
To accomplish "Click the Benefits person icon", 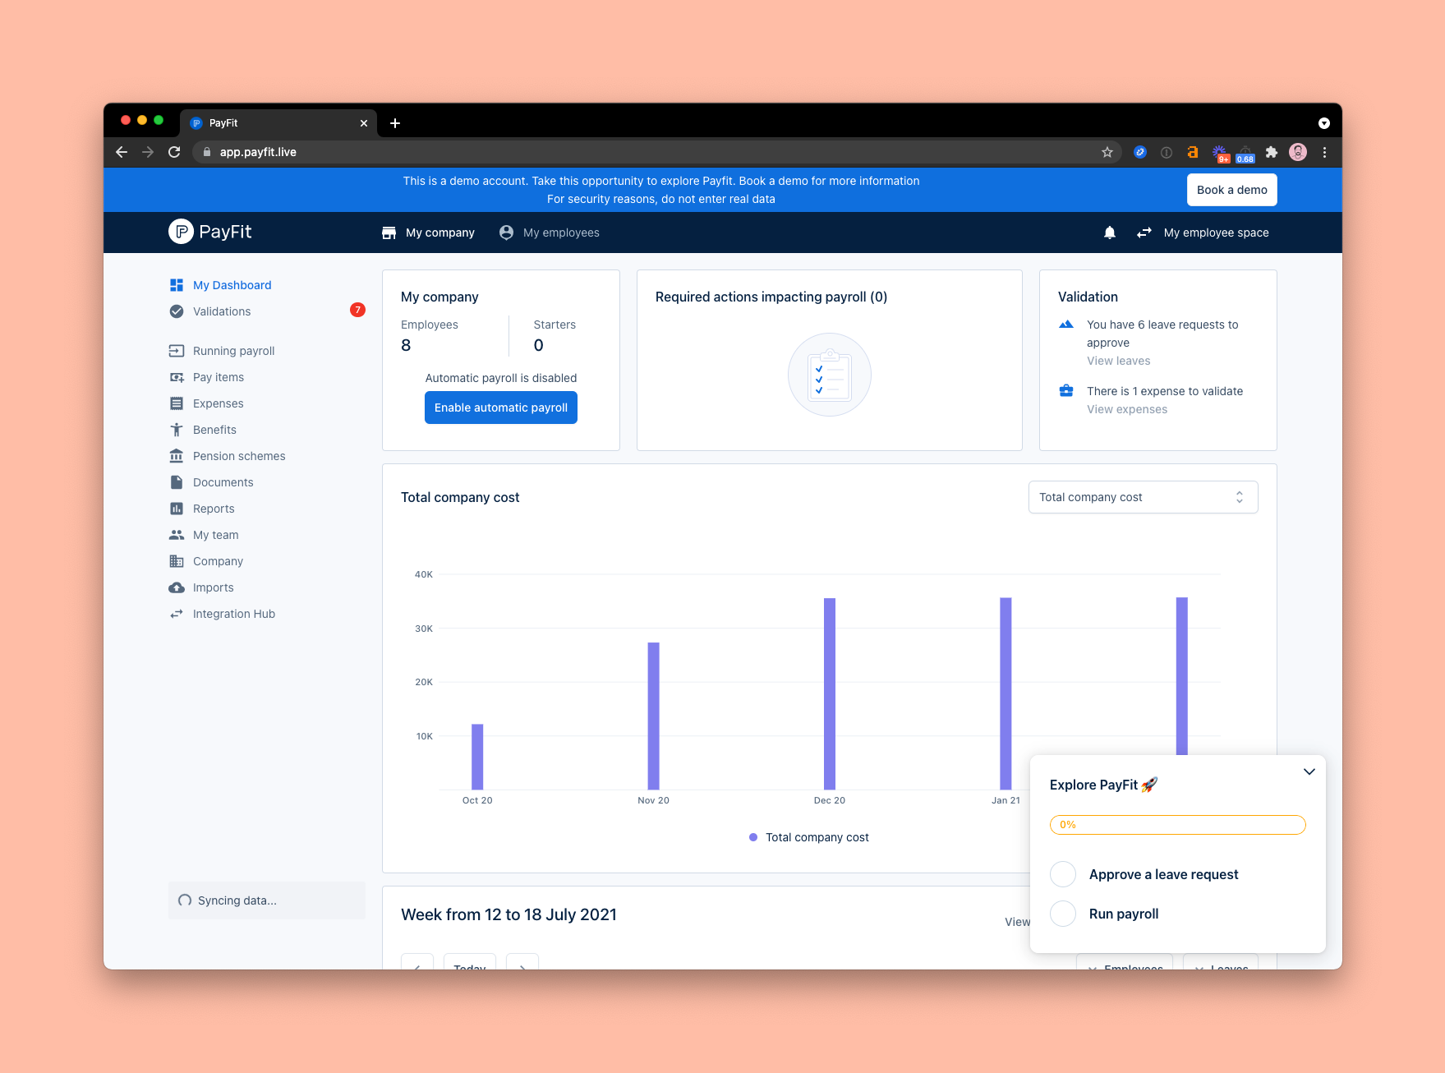I will pos(177,430).
